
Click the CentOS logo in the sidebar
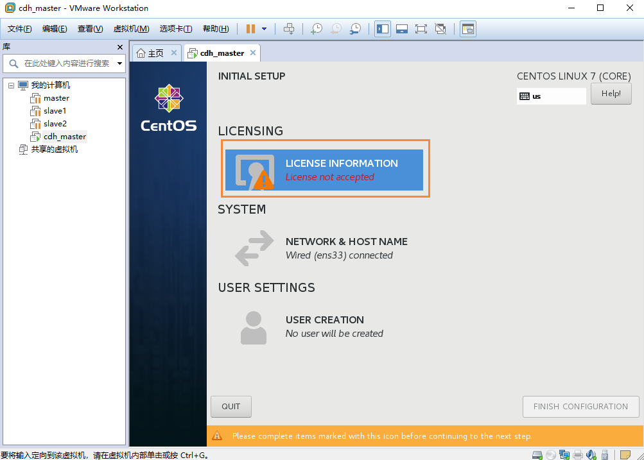169,108
